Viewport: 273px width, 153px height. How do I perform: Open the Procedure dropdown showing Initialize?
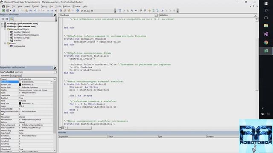pyautogui.click(x=256, y=15)
